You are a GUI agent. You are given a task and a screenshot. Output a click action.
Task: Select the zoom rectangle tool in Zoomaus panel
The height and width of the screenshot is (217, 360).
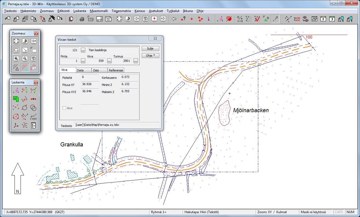pyautogui.click(x=16, y=50)
